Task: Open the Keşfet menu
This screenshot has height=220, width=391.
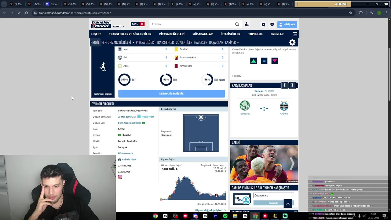Action: pyautogui.click(x=96, y=34)
